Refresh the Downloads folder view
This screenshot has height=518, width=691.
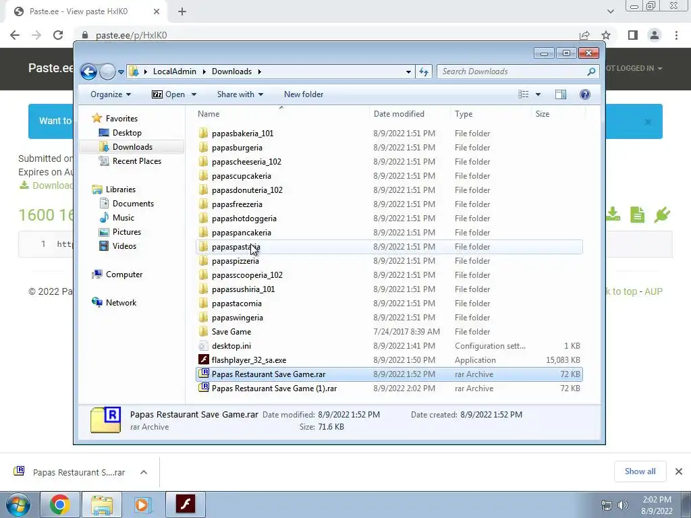[424, 71]
